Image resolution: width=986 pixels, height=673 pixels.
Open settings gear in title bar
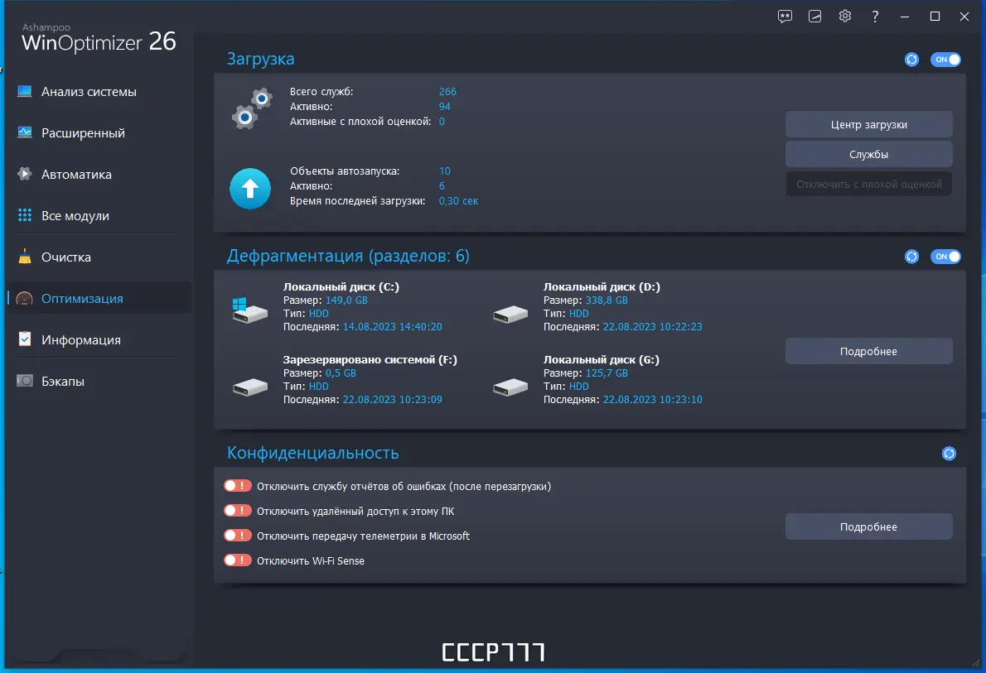(845, 17)
